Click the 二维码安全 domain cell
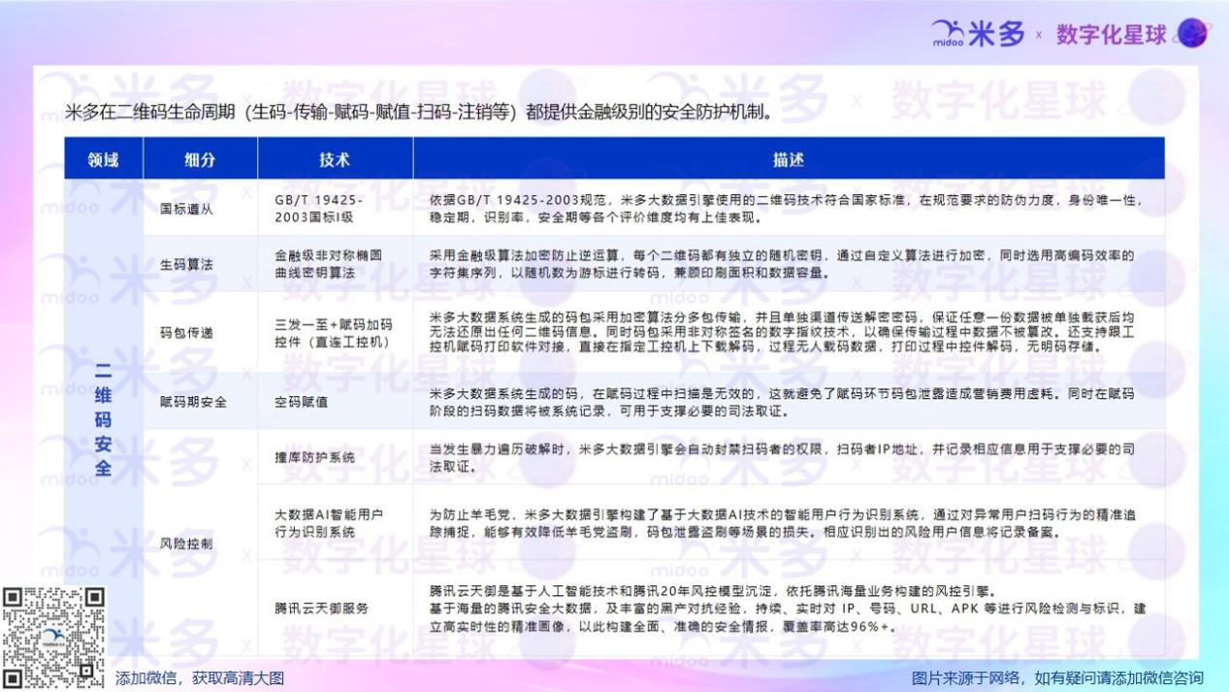 pos(103,420)
